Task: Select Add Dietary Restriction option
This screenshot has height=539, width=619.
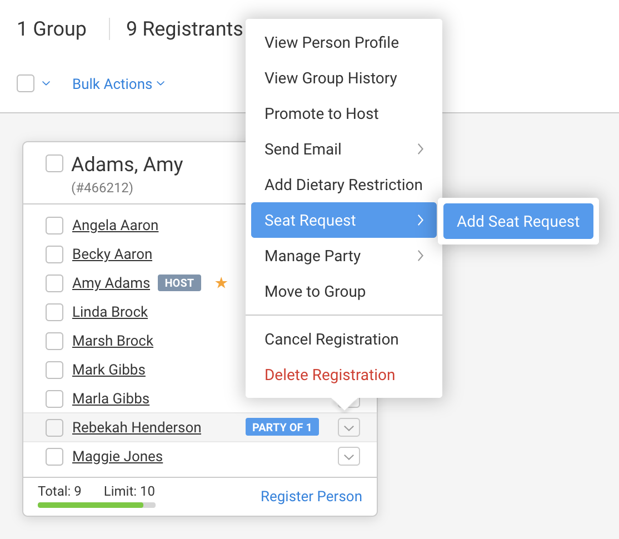Action: pos(343,184)
